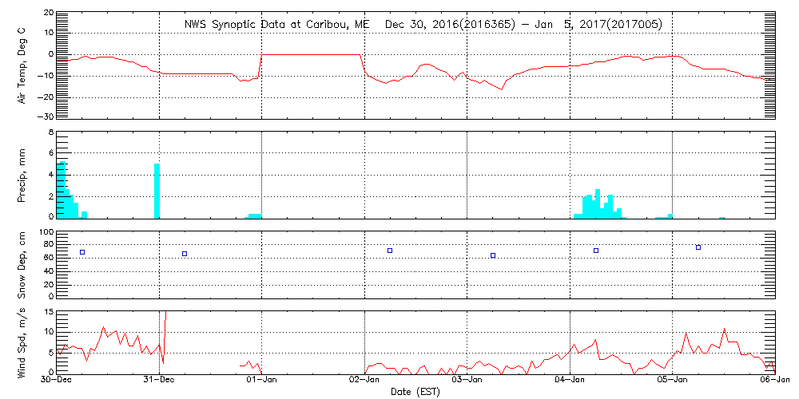Click the 'Snow Dep, cm' axis label

point(22,265)
